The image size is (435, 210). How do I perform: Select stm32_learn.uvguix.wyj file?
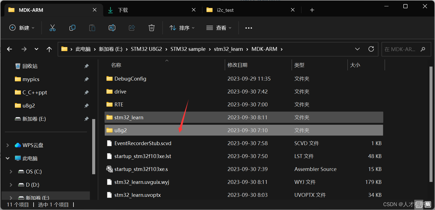click(244, 182)
